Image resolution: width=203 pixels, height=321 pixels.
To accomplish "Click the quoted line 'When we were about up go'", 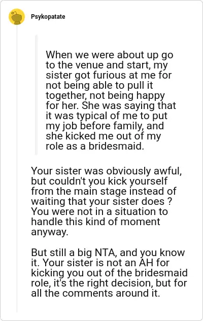I will (110, 55).
